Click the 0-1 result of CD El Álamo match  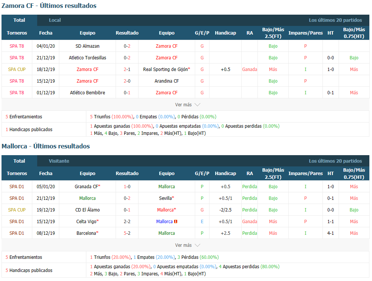[x=127, y=210]
